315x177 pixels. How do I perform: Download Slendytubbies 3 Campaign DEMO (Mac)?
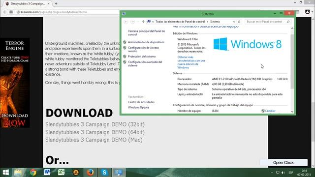[x=94, y=140]
